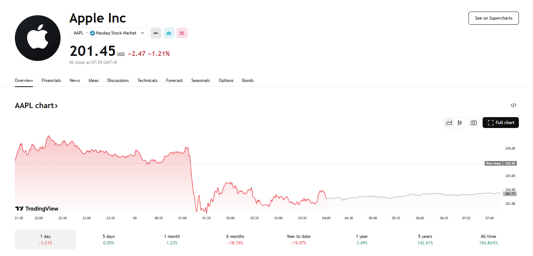The height and width of the screenshot is (256, 533).
Task: Switch to candlestick chart type
Action: [460, 123]
